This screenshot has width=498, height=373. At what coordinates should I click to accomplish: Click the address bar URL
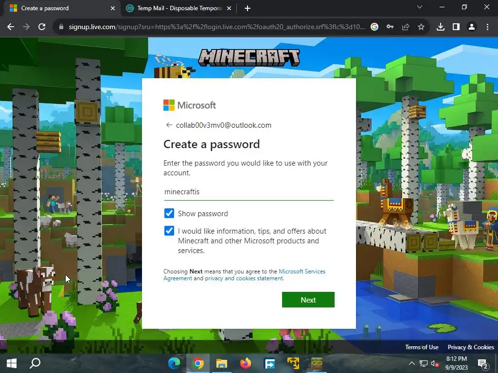point(216,27)
